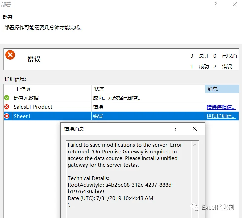Image resolution: width=242 pixels, height=218 pixels.
Task: Click the 部署操作可能需要几分钟才能完成 notice
Action: [43, 28]
